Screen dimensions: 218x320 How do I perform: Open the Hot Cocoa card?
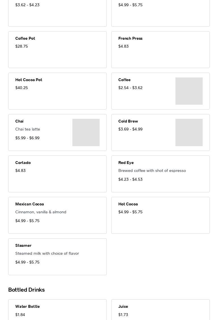(x=160, y=215)
